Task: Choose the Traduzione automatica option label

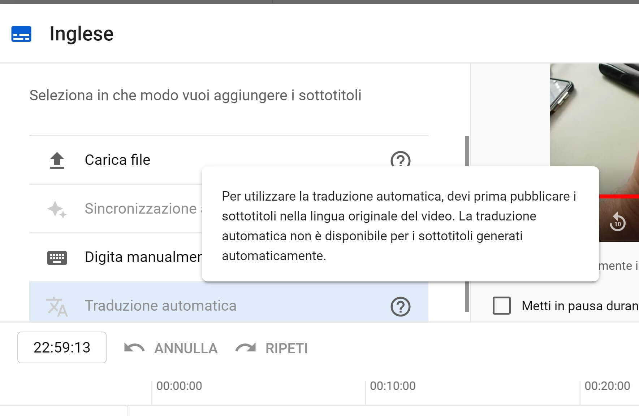Action: [x=160, y=306]
